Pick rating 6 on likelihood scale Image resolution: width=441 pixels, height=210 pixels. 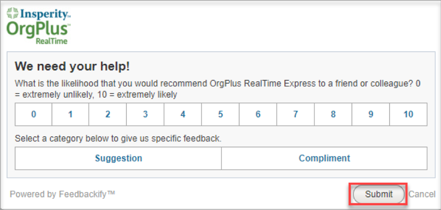pos(258,114)
